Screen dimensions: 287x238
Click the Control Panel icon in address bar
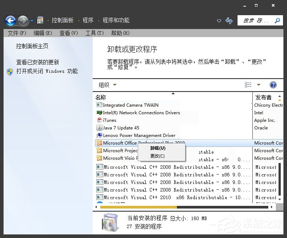point(40,20)
